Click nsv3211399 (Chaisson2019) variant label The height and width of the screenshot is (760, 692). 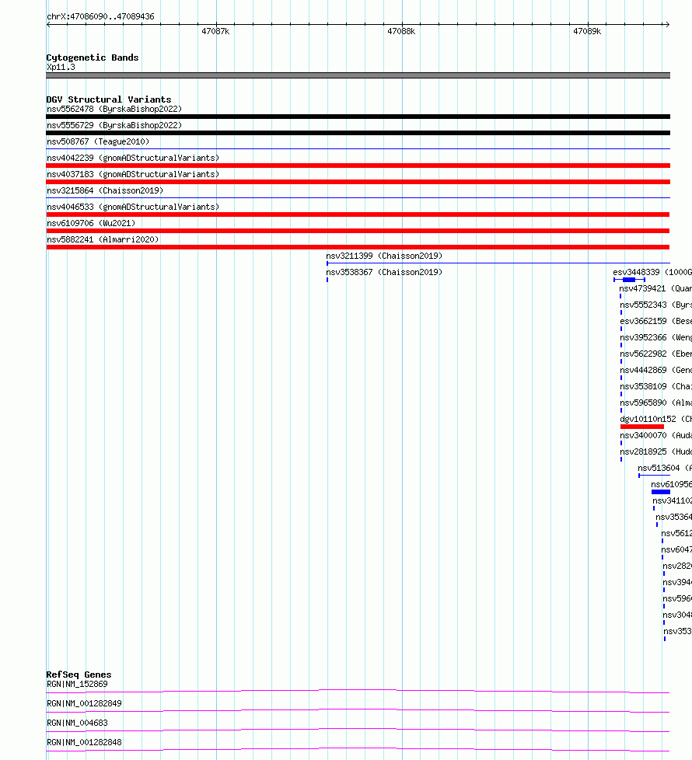pos(384,256)
